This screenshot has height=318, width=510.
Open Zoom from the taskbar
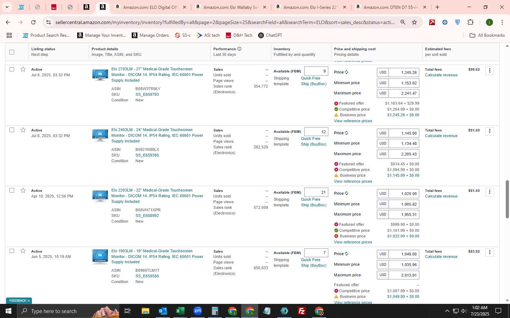pos(197,311)
